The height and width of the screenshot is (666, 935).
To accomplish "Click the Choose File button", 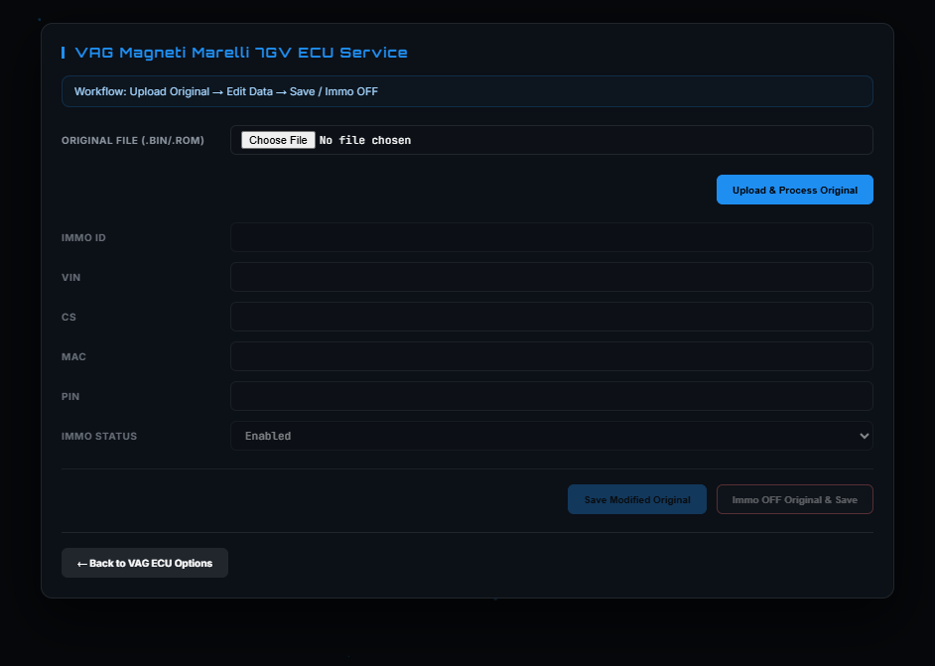I will pos(278,140).
